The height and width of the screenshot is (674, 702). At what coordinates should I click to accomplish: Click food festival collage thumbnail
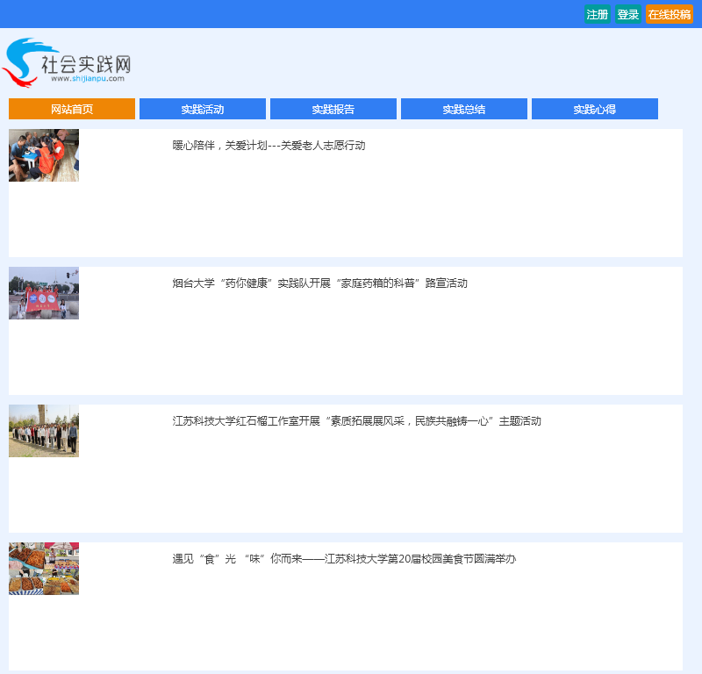[44, 569]
